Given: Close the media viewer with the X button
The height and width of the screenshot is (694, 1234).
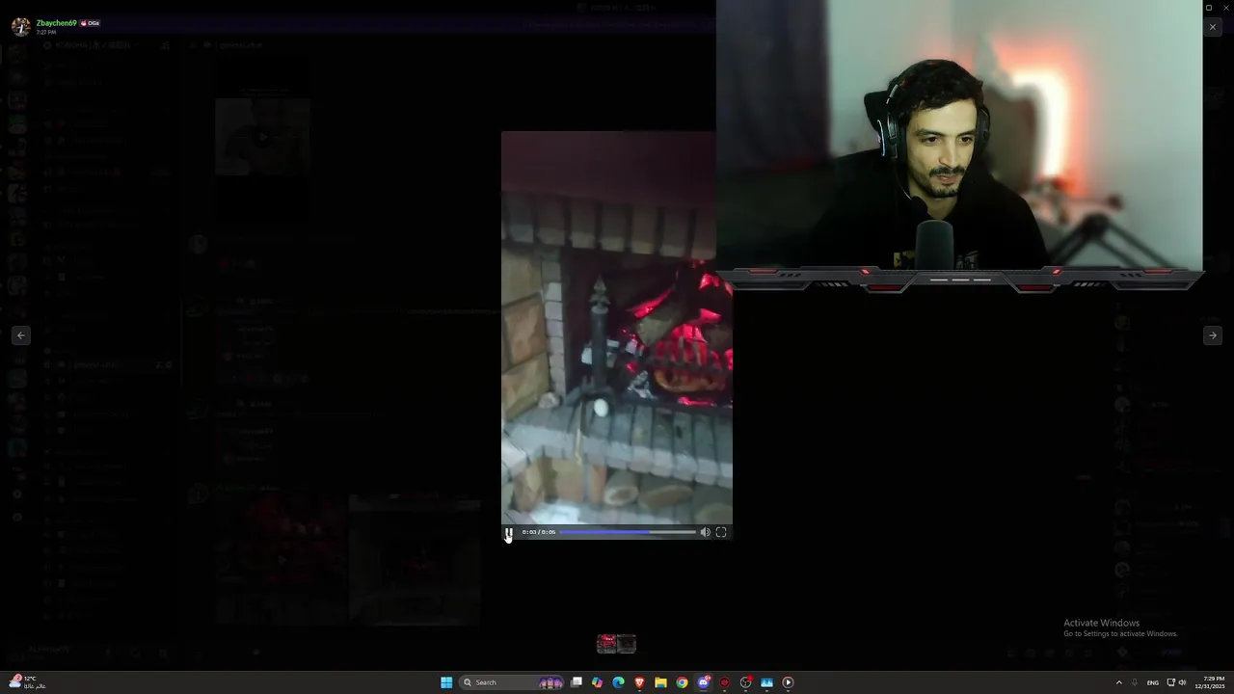Looking at the screenshot, I should click(1213, 27).
